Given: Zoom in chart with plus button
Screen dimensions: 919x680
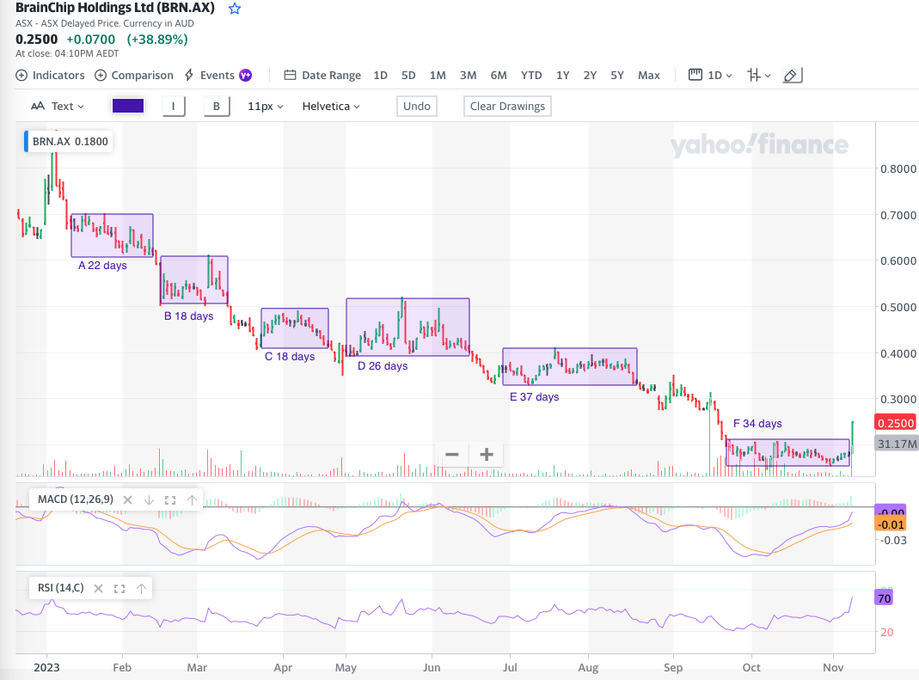Looking at the screenshot, I should pyautogui.click(x=486, y=454).
